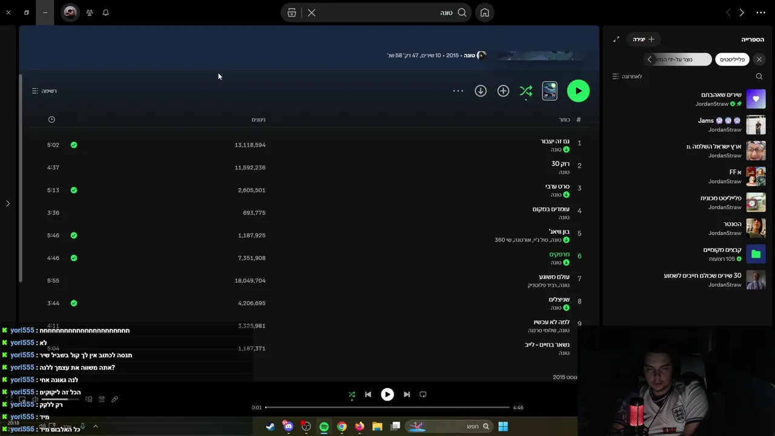Open artist טונה link in album header
The height and width of the screenshot is (436, 775).
(x=469, y=55)
